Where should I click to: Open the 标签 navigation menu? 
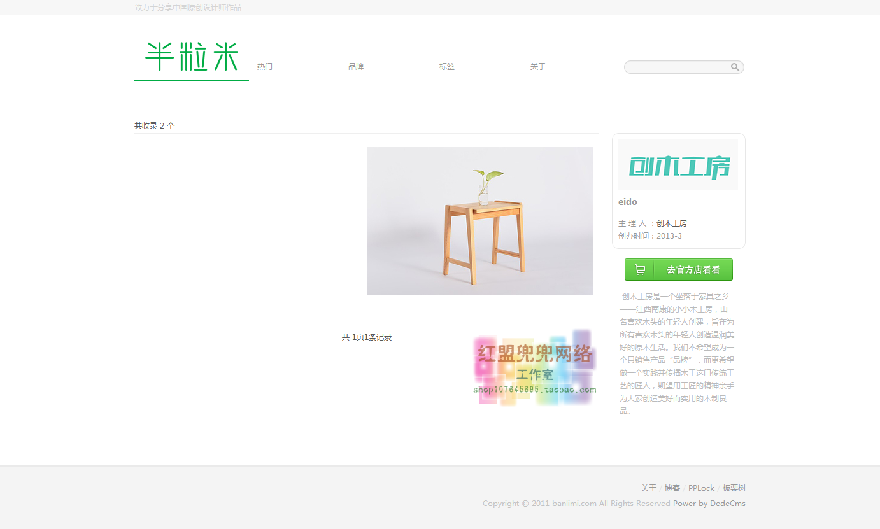[447, 67]
